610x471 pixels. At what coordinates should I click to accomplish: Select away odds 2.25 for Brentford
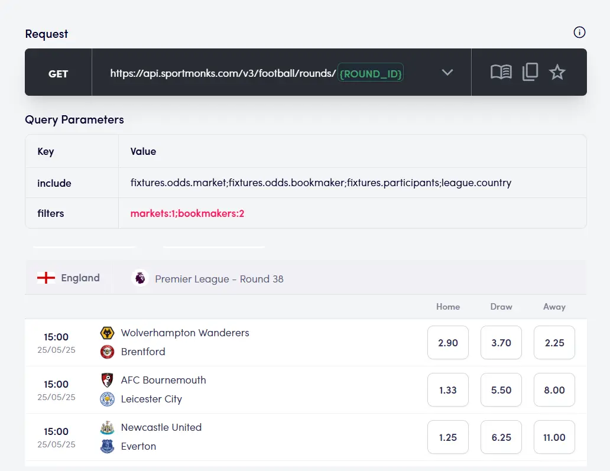pyautogui.click(x=554, y=343)
